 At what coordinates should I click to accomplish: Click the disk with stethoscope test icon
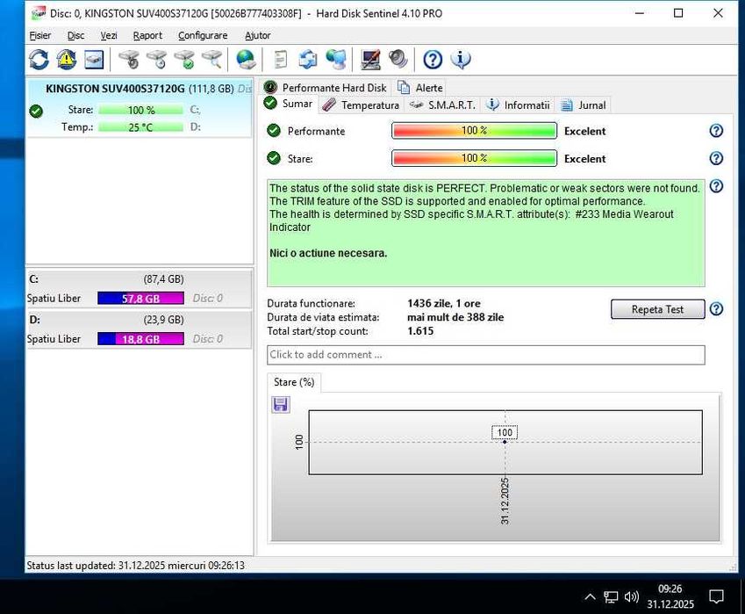tap(129, 60)
